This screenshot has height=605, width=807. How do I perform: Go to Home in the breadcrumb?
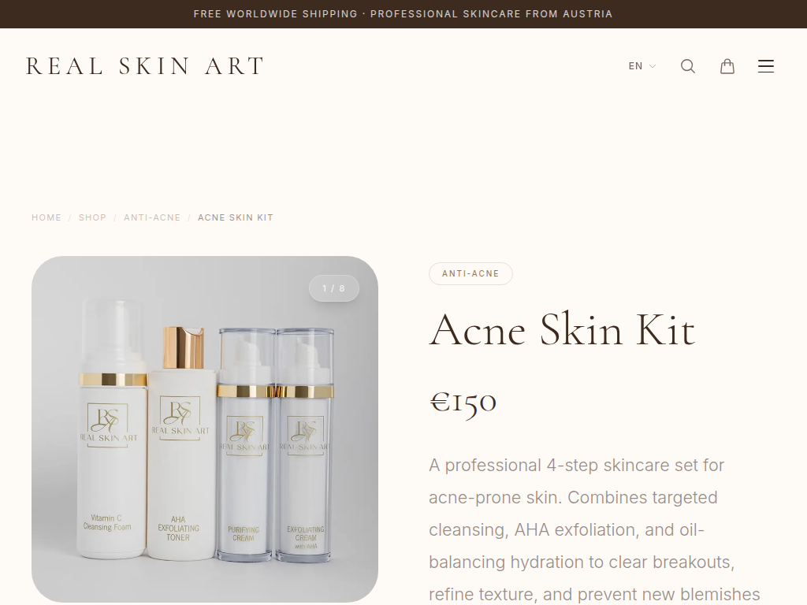click(46, 217)
